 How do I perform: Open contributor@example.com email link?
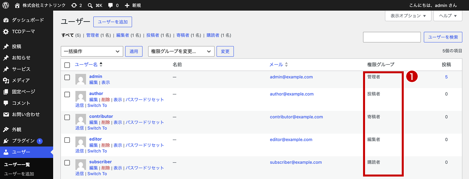click(x=296, y=117)
